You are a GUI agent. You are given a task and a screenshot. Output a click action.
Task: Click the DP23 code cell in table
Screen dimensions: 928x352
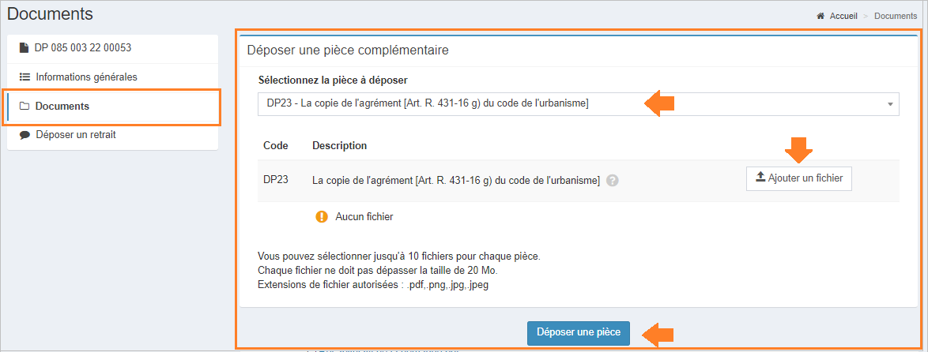276,180
